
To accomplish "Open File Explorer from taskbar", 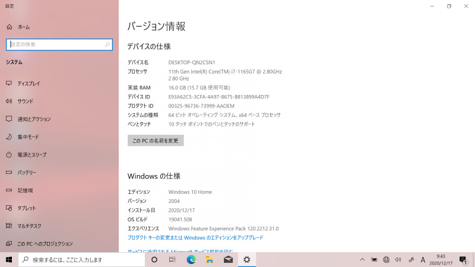I will click(210, 260).
